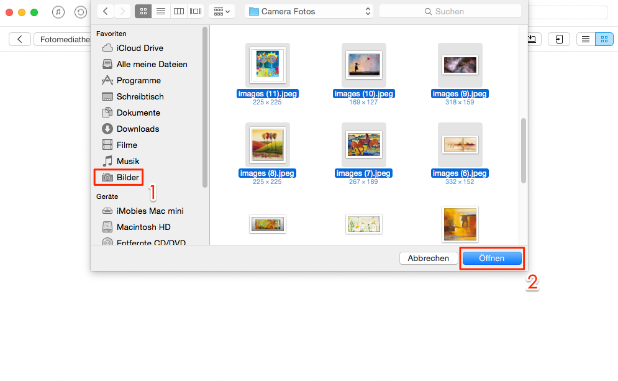Click the Suchen search field
Image resolution: width=618 pixels, height=381 pixels.
click(450, 11)
